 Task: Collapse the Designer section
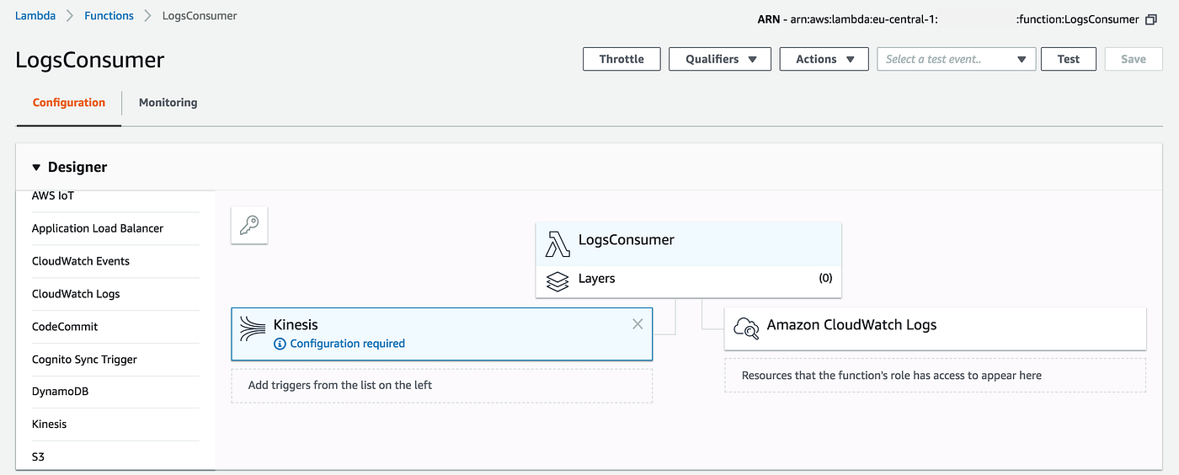(x=36, y=168)
